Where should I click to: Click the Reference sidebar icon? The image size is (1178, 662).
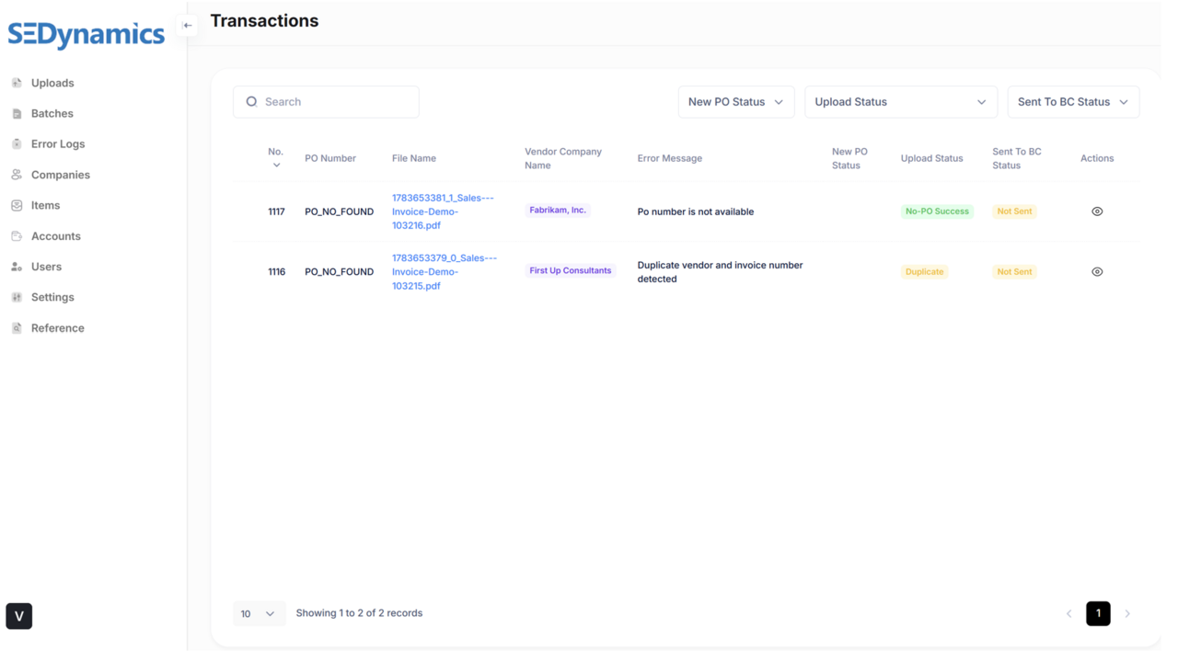17,328
